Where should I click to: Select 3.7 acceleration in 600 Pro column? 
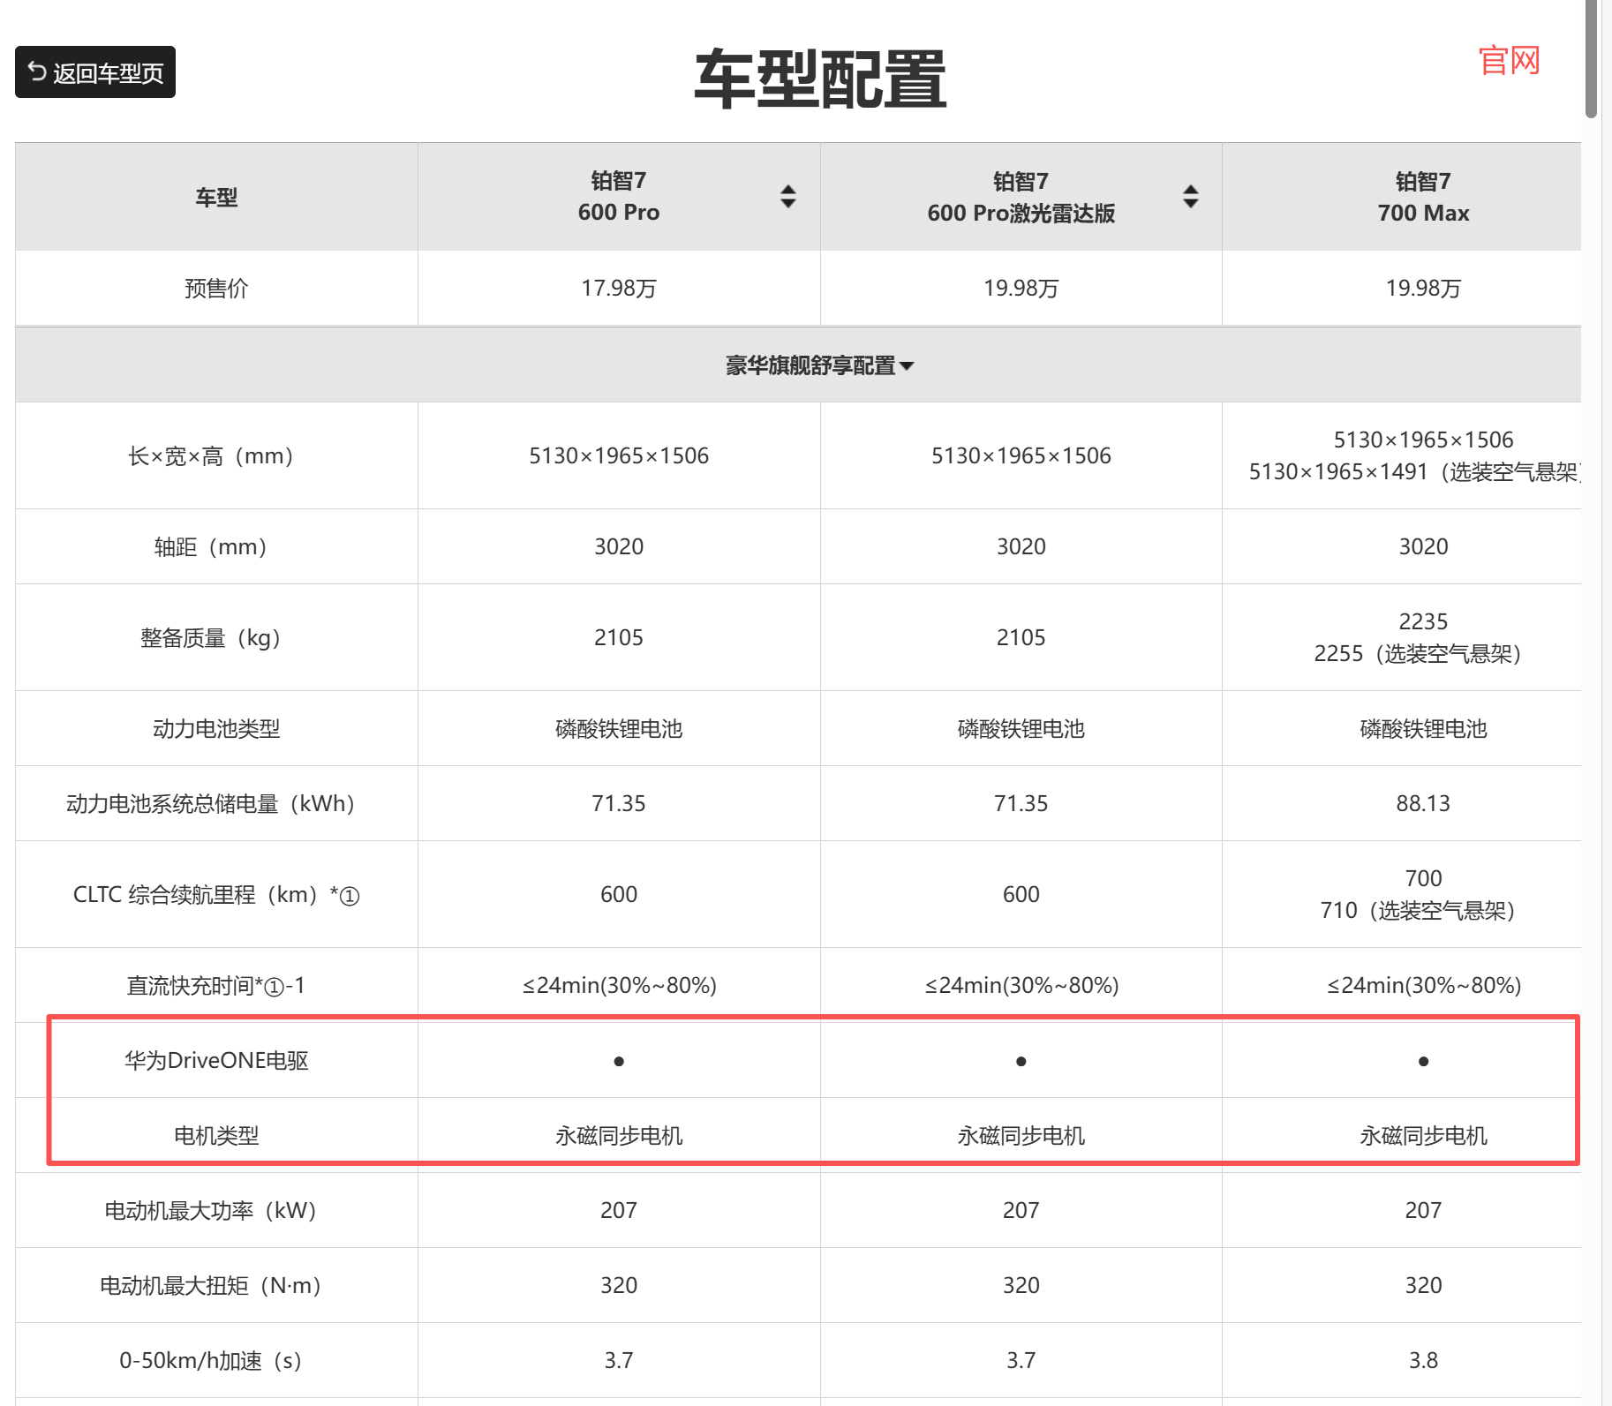(619, 1361)
